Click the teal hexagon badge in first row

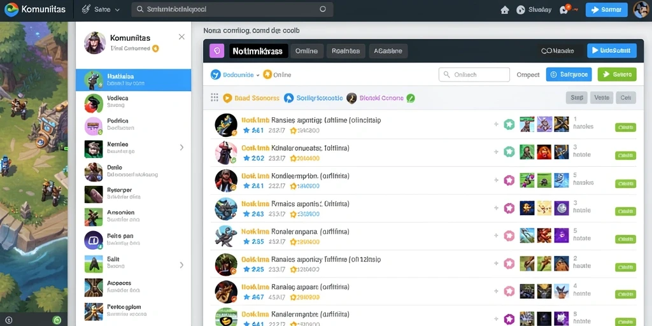[x=509, y=124]
